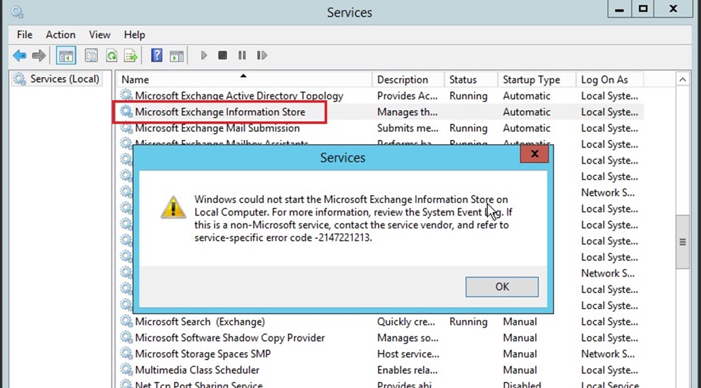Click the Back arrow in toolbar
The height and width of the screenshot is (388, 701).
coord(20,56)
